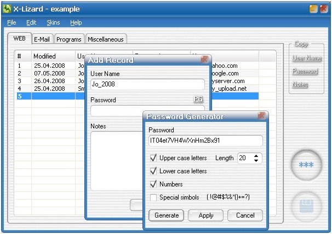Image resolution: width=332 pixels, height=234 pixels.
Task: Copy Notes link in Copy panel
Action: click(300, 84)
